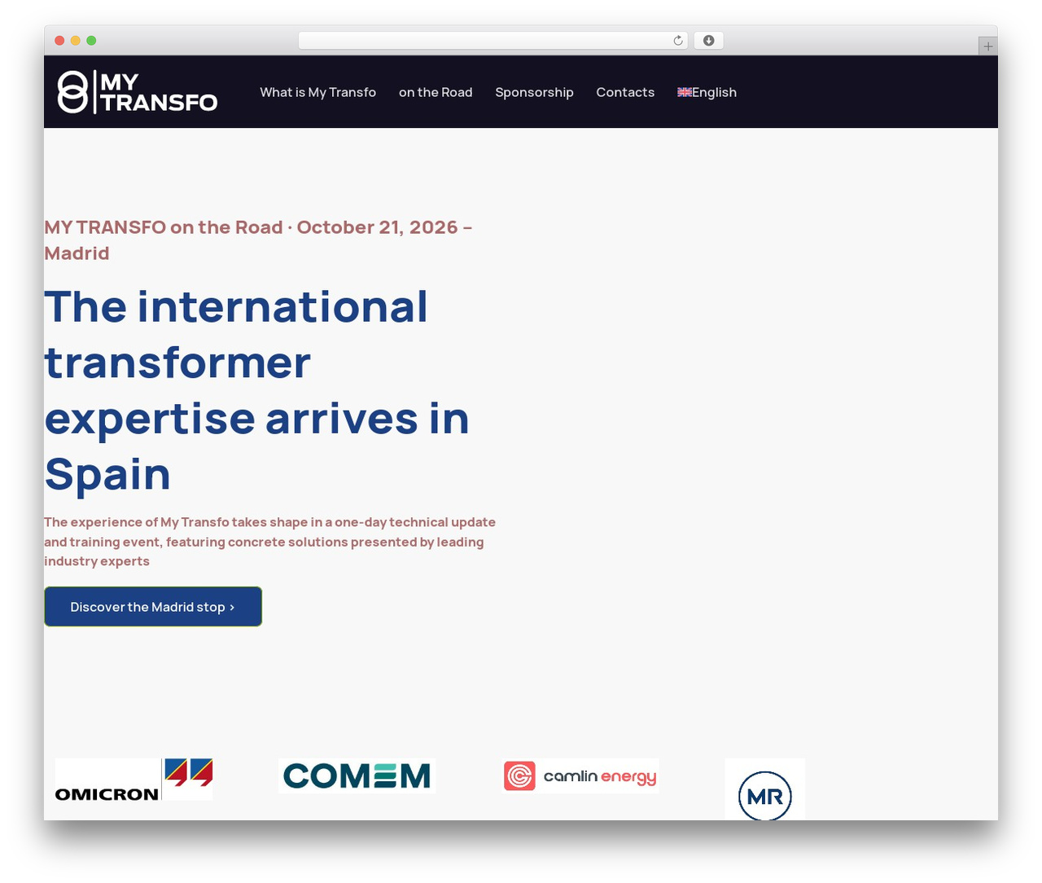This screenshot has height=883, width=1042.
Task: Navigate to Contacts
Action: coord(625,92)
